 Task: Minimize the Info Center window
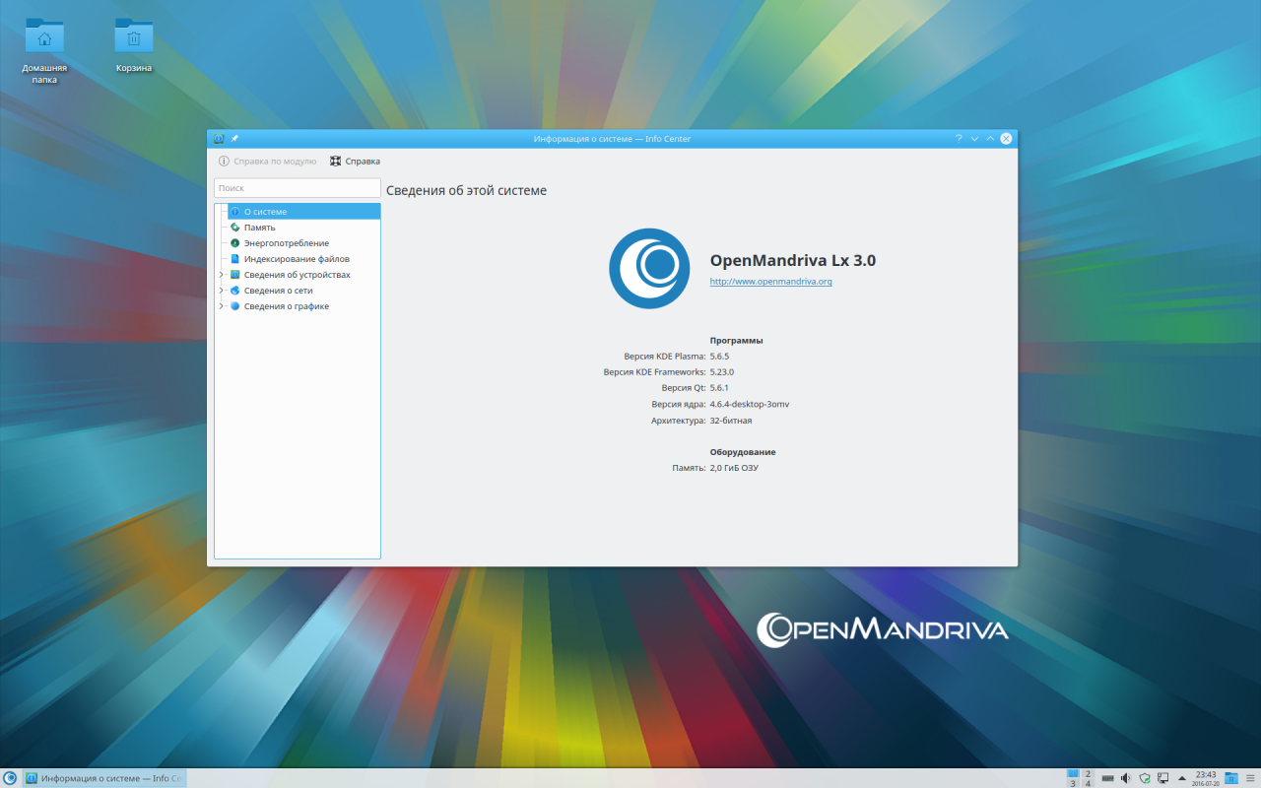tap(974, 139)
